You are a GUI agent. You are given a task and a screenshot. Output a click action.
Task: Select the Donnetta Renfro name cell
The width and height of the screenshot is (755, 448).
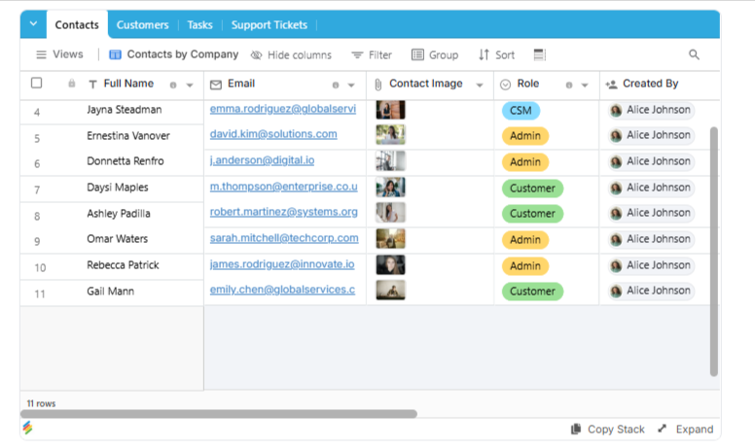coord(126,161)
